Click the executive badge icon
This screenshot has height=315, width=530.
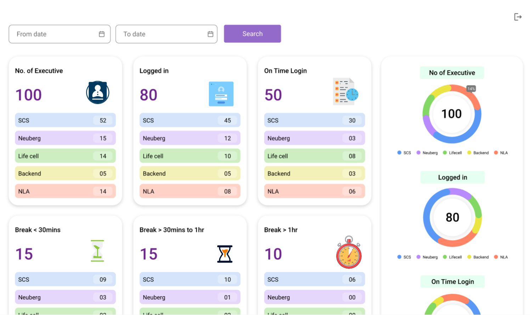click(x=97, y=92)
